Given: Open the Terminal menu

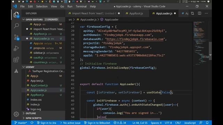Looking at the screenshot, I should pyautogui.click(x=81, y=7).
